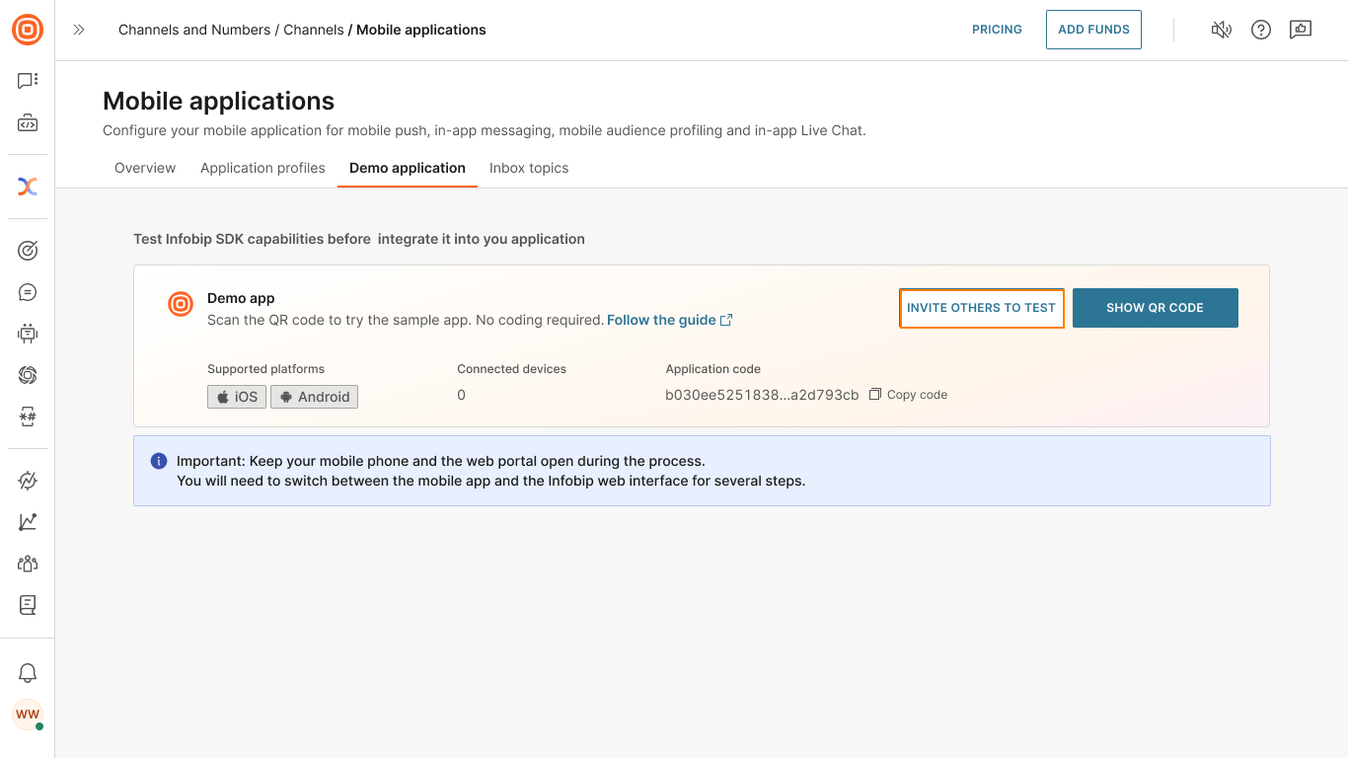Toggle the Android platform chip
Image resolution: width=1348 pixels, height=758 pixels.
pyautogui.click(x=314, y=396)
